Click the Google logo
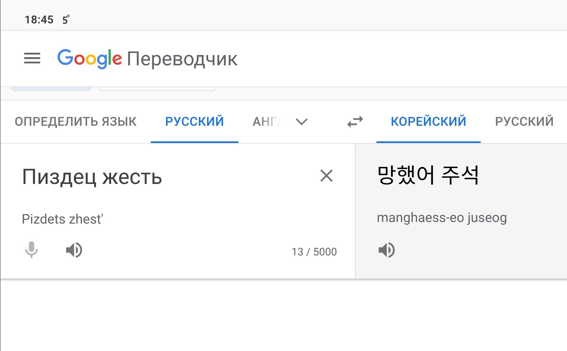Viewport: 567px width, 351px height. (90, 58)
